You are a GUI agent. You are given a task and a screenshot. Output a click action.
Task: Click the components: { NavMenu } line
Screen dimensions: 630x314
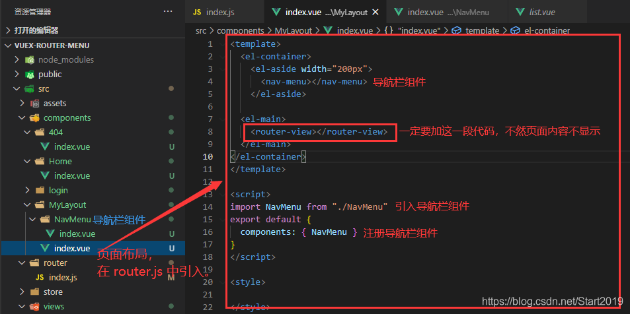[x=299, y=232]
